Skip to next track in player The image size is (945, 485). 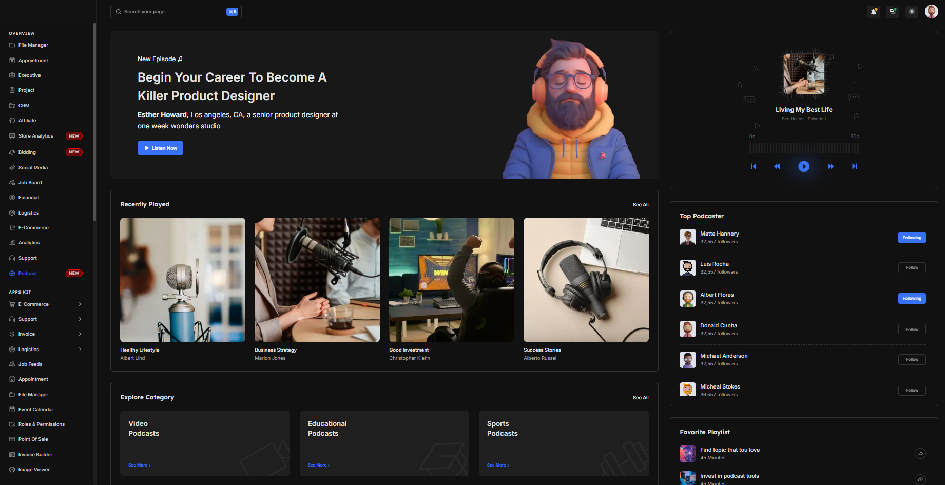(x=854, y=166)
